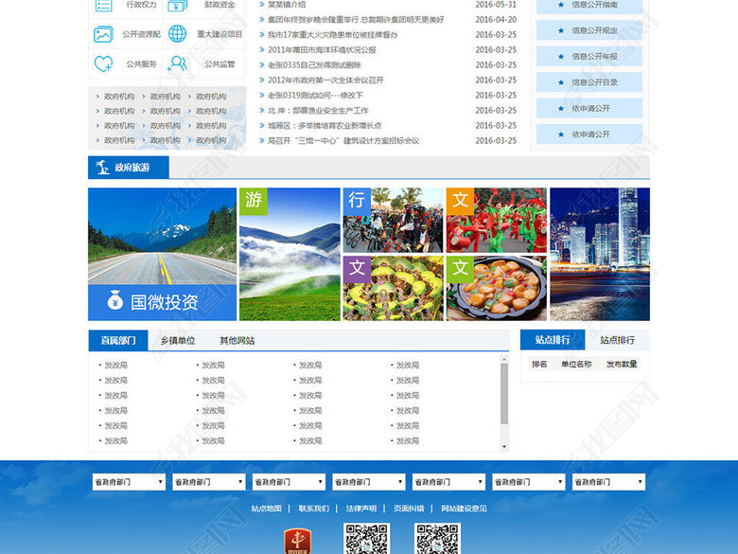Click the right QR code in footer

[437, 539]
